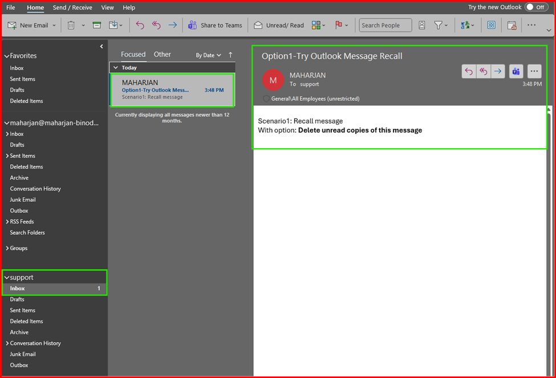The image size is (556, 378).
Task: Collapse the folder pane with the chevron
Action: pyautogui.click(x=102, y=46)
